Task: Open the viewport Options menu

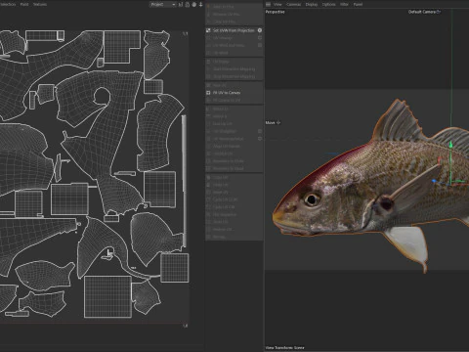Action: pyautogui.click(x=328, y=5)
